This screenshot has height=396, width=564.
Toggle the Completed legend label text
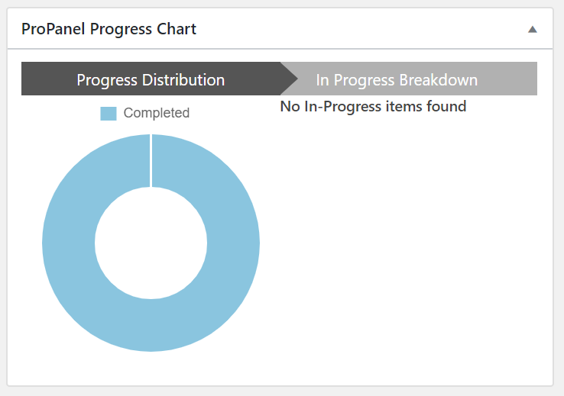click(x=157, y=113)
